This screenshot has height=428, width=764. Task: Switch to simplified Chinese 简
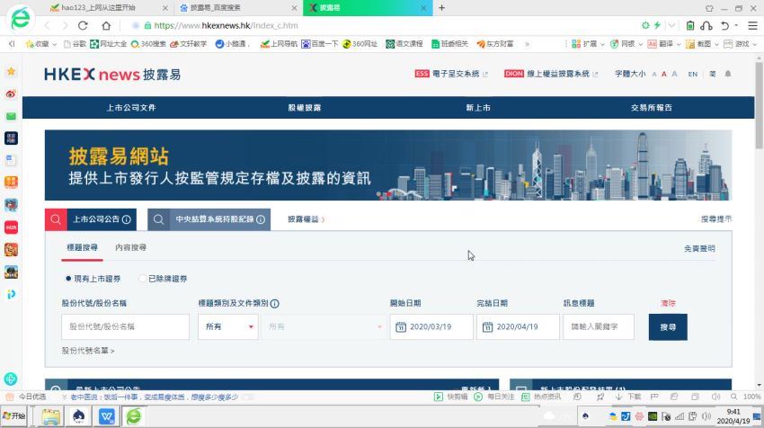713,74
